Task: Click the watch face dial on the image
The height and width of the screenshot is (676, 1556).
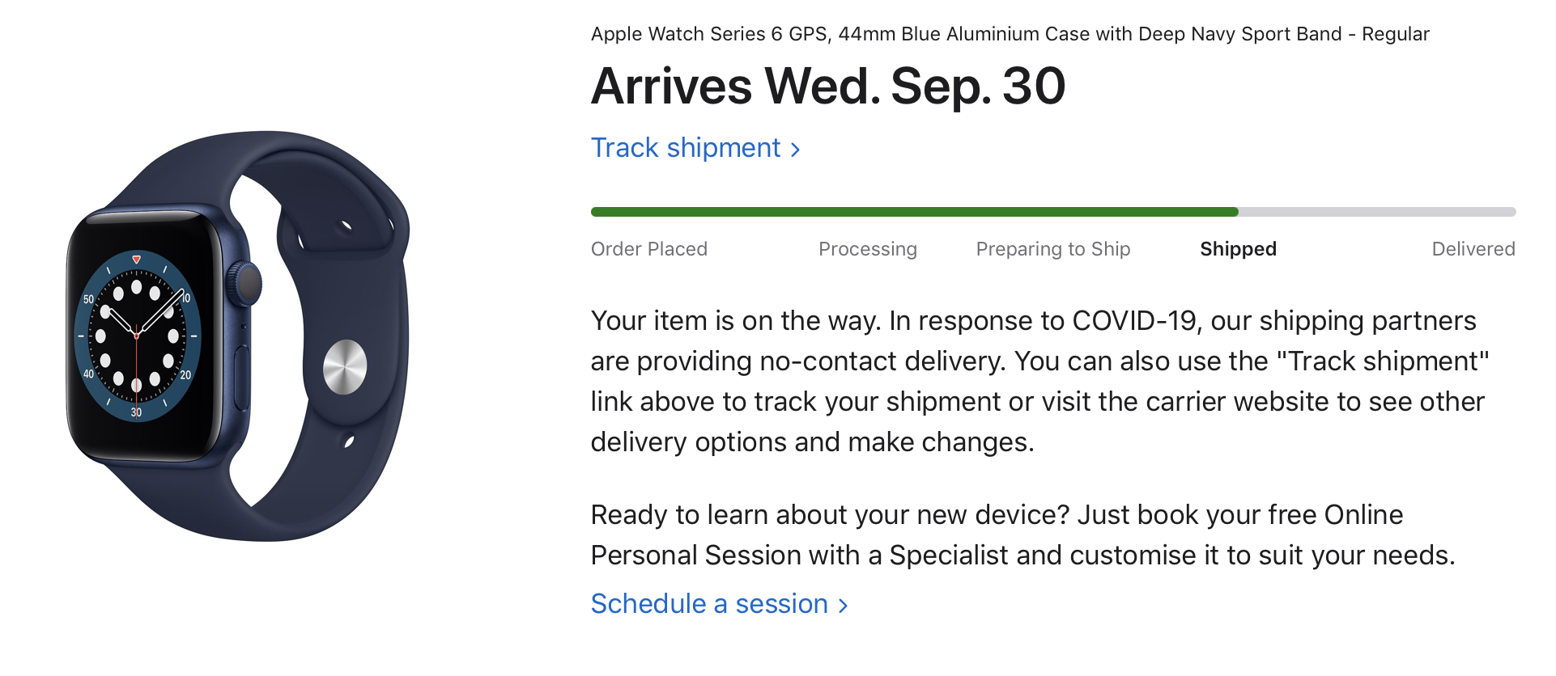Action: [x=137, y=336]
